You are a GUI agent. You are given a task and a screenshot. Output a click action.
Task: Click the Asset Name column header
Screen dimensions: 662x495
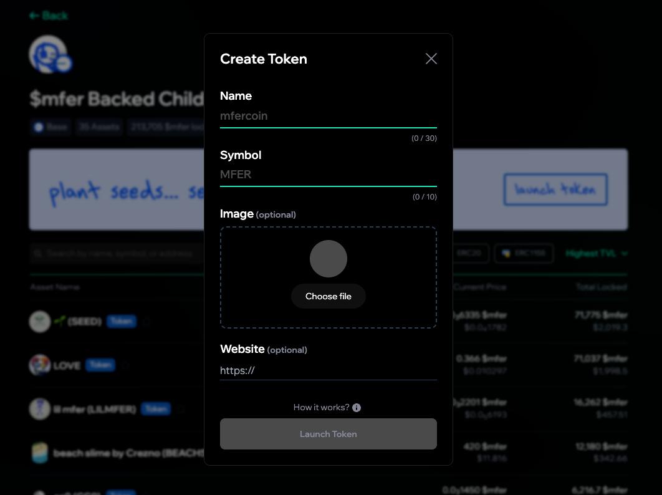click(55, 287)
